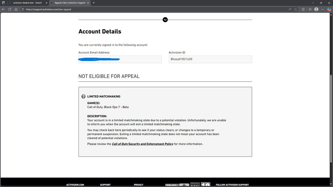333x187 pixels.
Task: Open the SUPPORT footer link
Action: point(105,185)
